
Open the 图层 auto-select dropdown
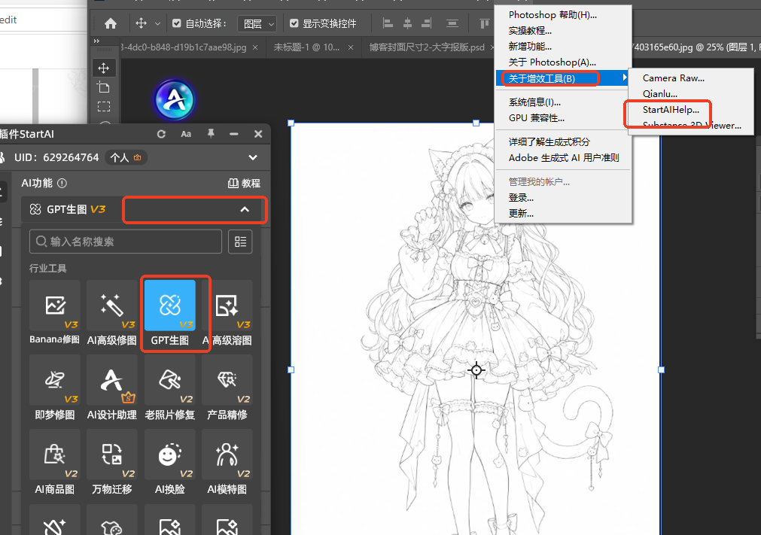tap(257, 23)
